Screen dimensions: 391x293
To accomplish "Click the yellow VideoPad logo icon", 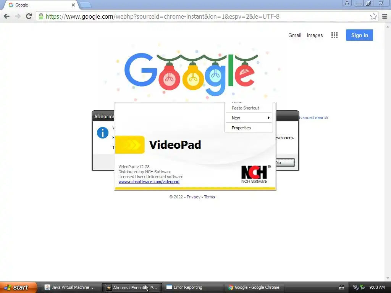I will [x=130, y=145].
